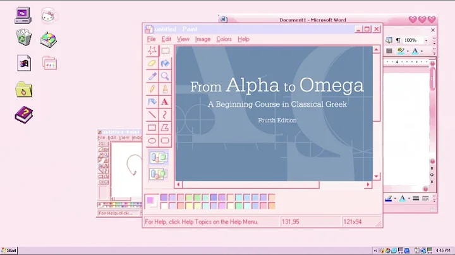Click the clock showing 4:45 PM

point(443,251)
